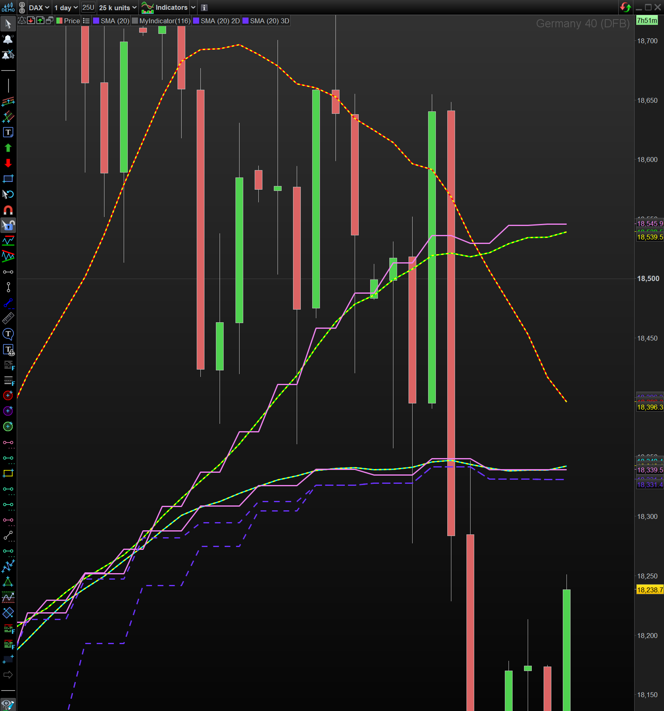
Task: Click the red down arrow sell icon
Action: [x=31, y=20]
